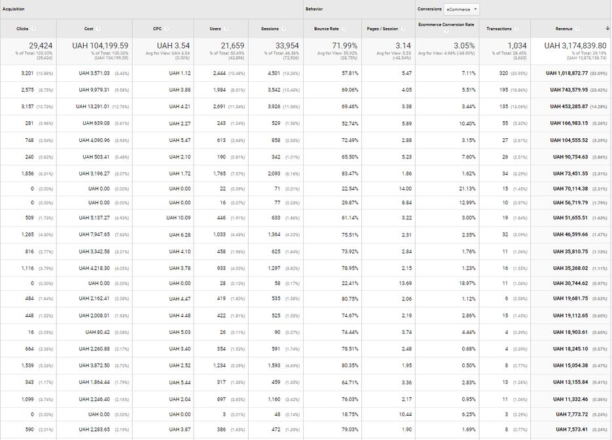Sort the table by Clicks header

click(22, 29)
